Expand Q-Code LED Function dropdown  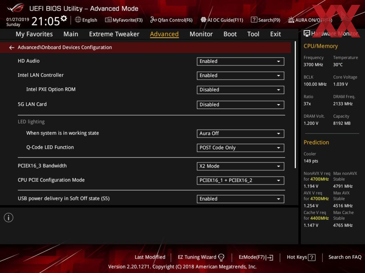click(x=240, y=147)
